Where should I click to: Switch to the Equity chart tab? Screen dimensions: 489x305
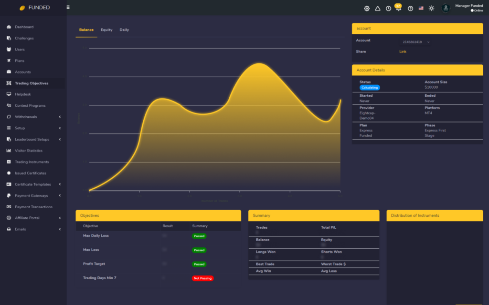(x=106, y=30)
